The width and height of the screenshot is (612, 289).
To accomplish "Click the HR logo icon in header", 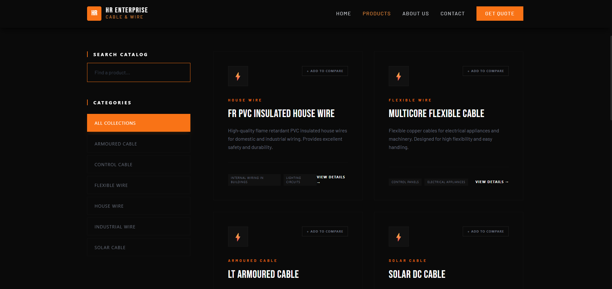I will [94, 13].
